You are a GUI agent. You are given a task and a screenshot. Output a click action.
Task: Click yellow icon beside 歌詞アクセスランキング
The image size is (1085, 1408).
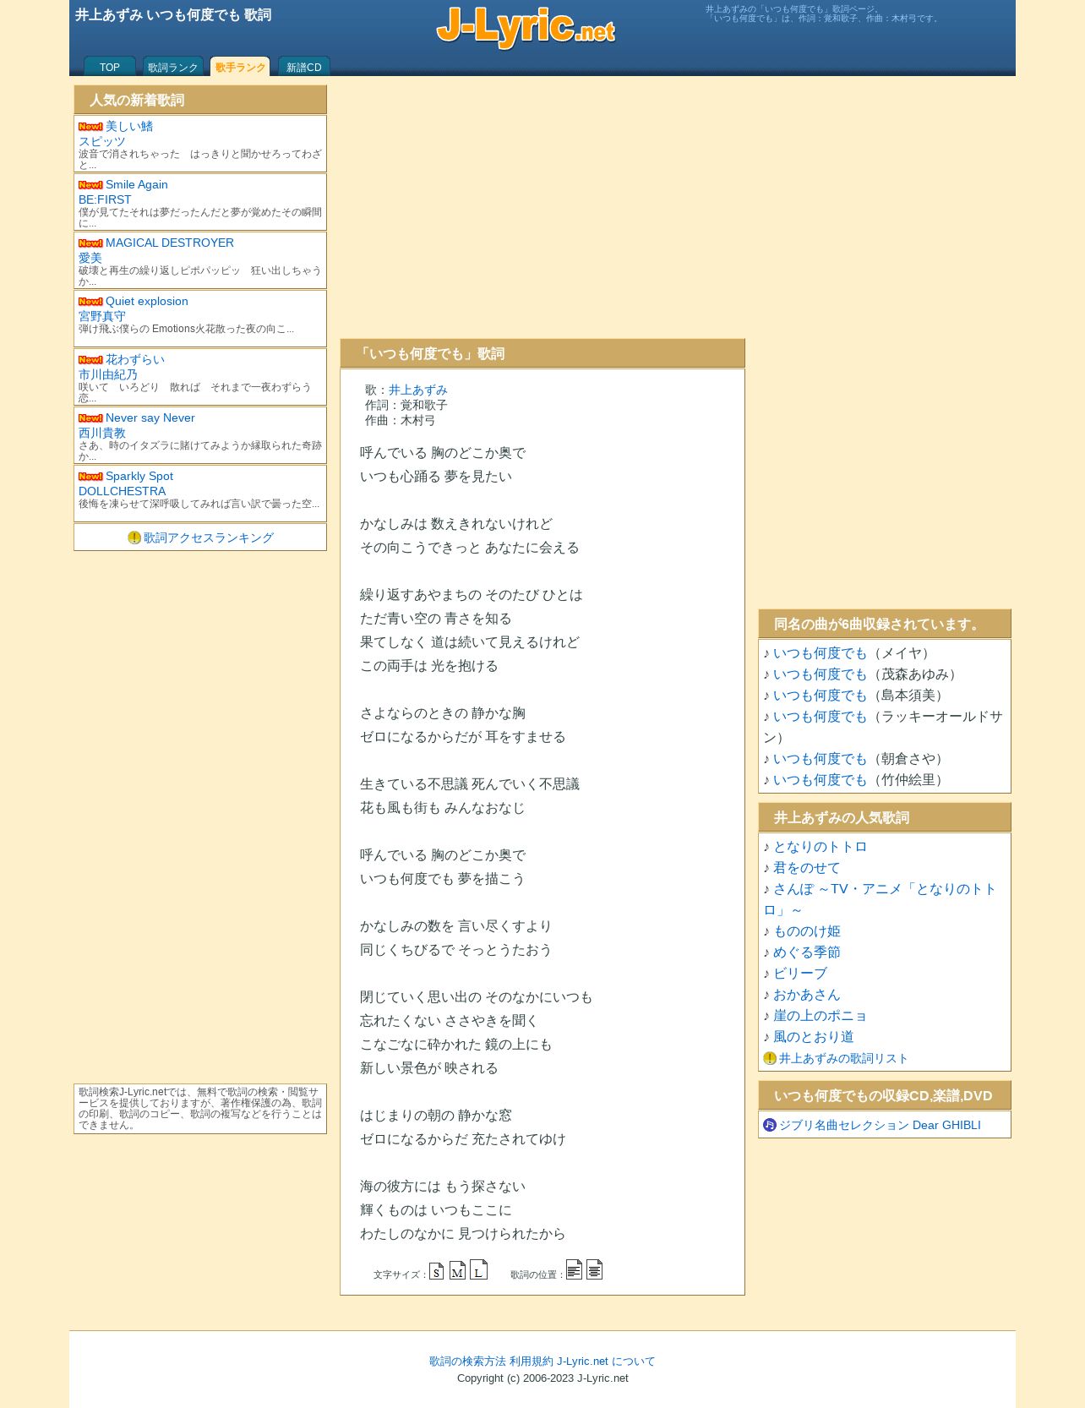134,538
